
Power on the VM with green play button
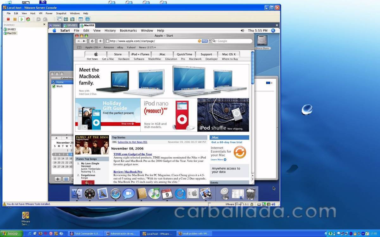pyautogui.click(x=22, y=19)
